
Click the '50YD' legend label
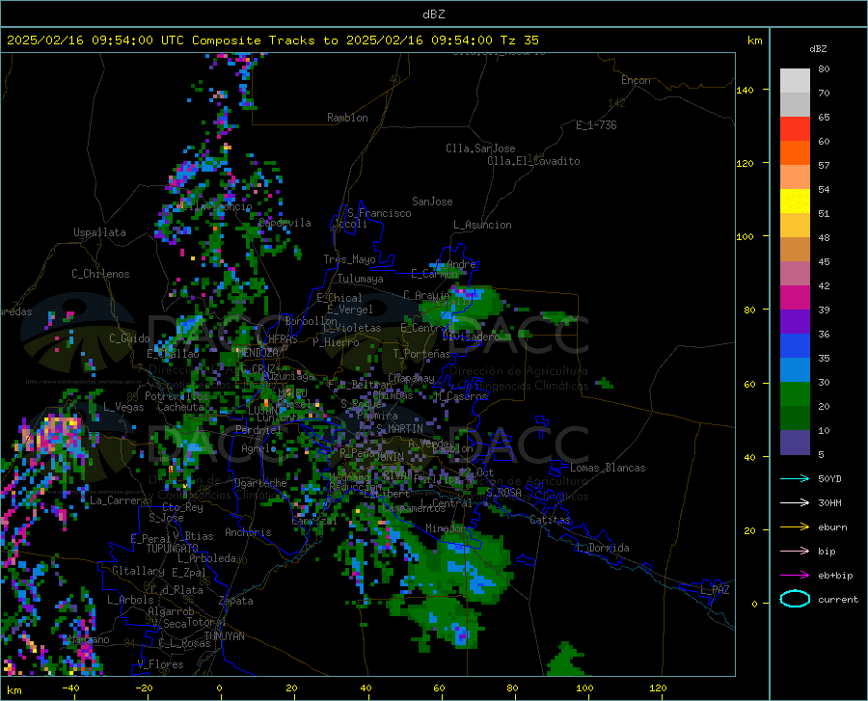(x=829, y=478)
